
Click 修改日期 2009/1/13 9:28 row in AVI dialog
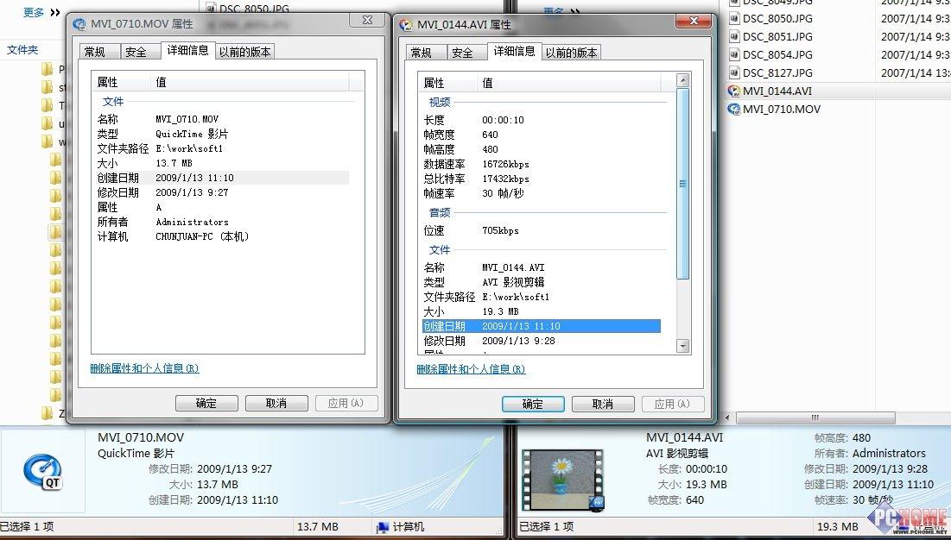click(541, 341)
